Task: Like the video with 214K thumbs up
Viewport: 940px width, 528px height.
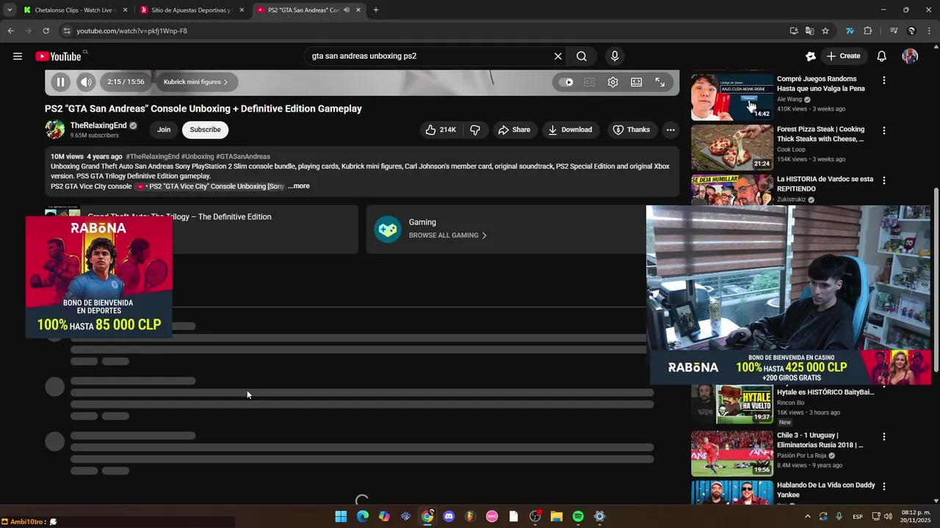Action: 441,130
